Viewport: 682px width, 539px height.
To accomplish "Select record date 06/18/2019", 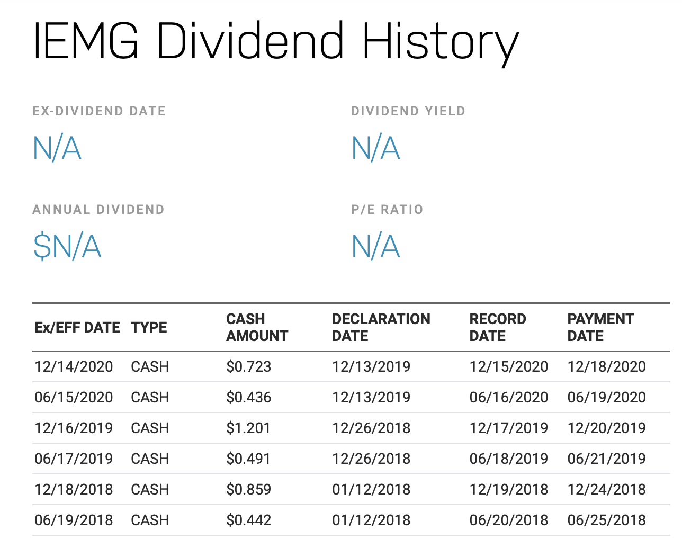I will click(508, 459).
